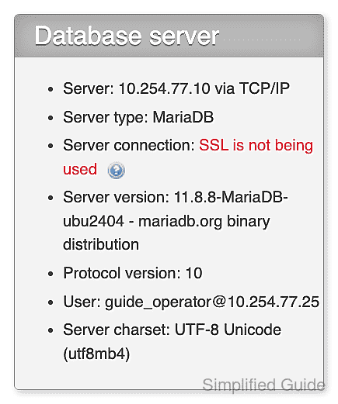The width and height of the screenshot is (338, 404).
Task: Click 'ubu2404 - mariadb.org binary' text
Action: coord(166,222)
